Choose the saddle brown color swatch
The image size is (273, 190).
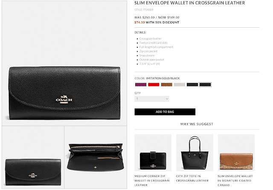[x=166, y=85]
